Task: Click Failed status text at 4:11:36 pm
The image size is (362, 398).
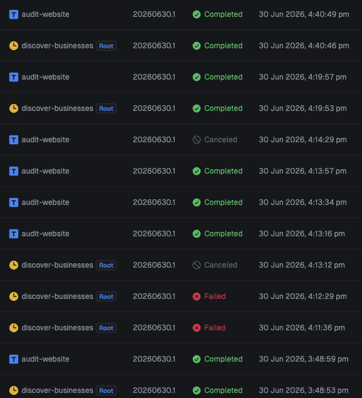Action: point(215,328)
